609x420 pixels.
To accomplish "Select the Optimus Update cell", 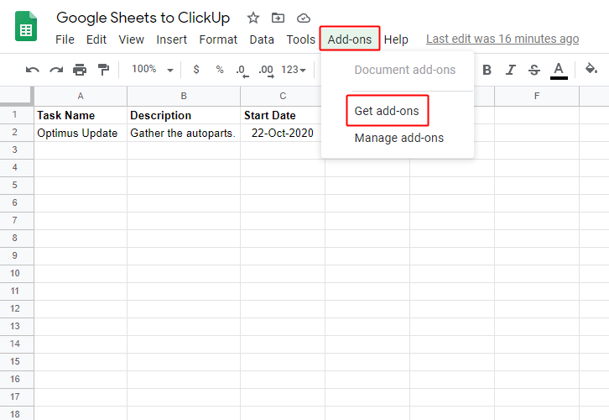I will tap(81, 133).
